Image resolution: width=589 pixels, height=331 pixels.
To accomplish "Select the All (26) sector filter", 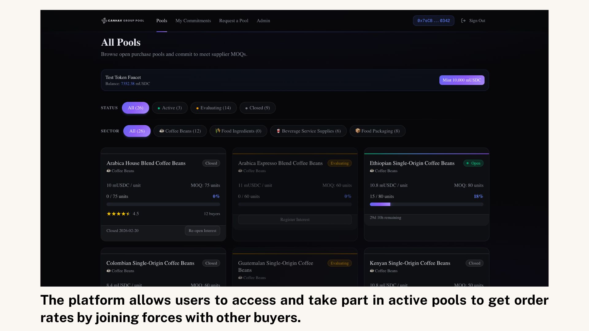I will [137, 131].
